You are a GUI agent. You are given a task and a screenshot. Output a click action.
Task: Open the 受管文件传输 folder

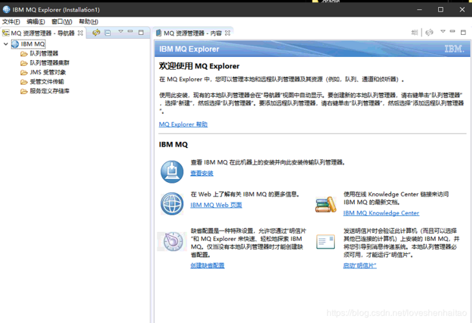click(x=47, y=82)
